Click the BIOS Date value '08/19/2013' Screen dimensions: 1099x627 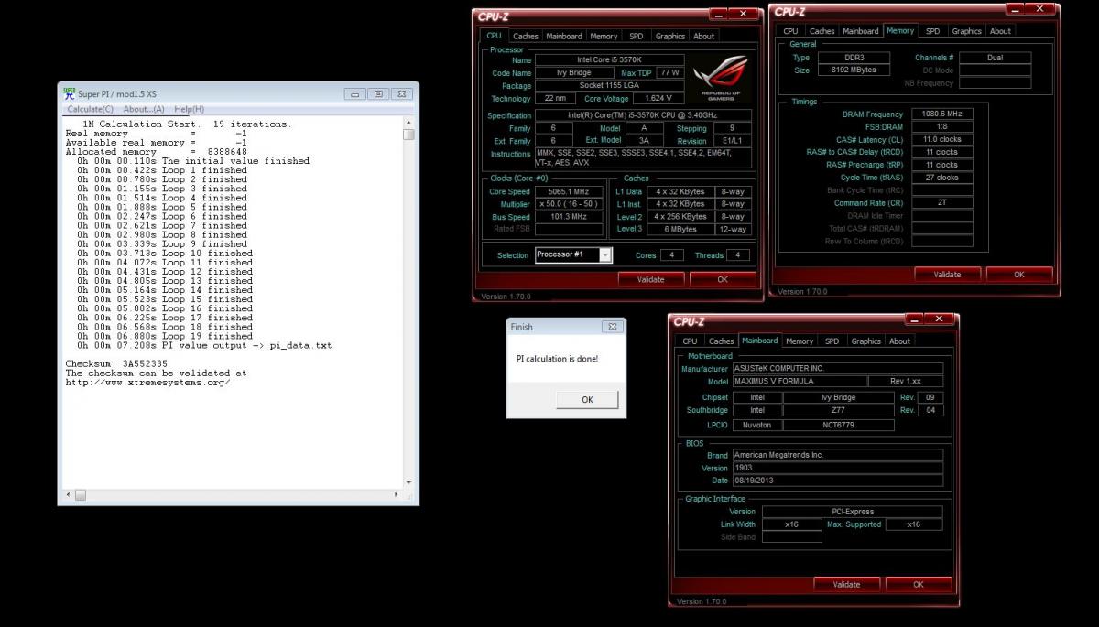pyautogui.click(x=837, y=481)
